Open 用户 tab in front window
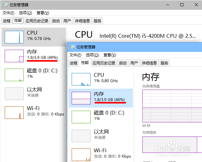Viewport: 202px width, 162px height. [134, 63]
